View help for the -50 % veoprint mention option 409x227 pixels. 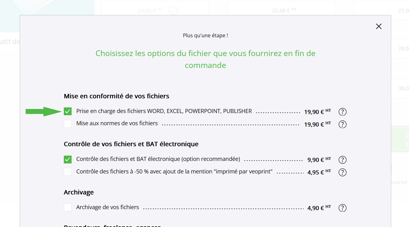pyautogui.click(x=343, y=173)
